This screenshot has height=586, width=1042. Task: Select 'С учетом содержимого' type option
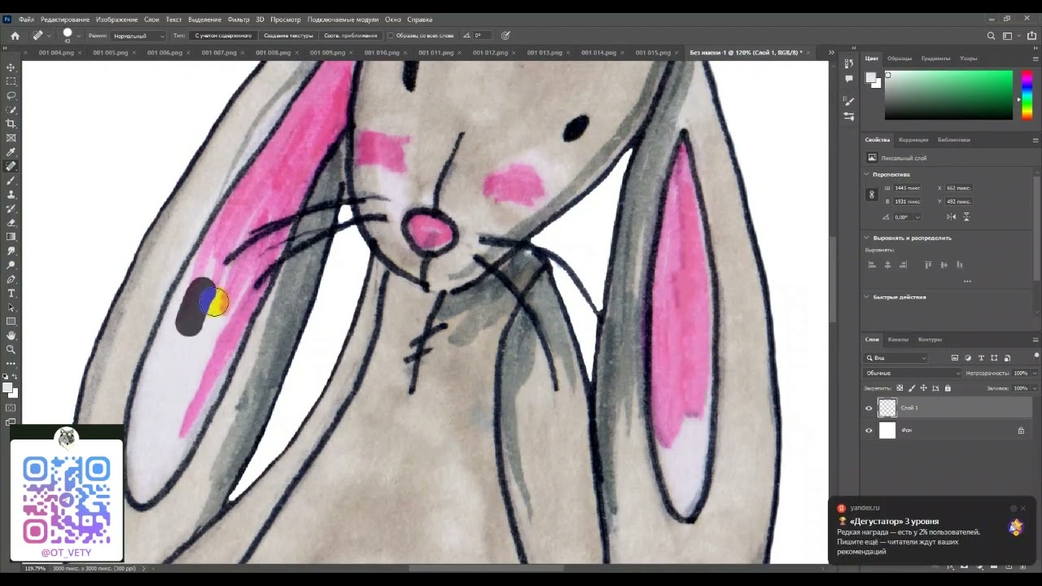click(224, 36)
